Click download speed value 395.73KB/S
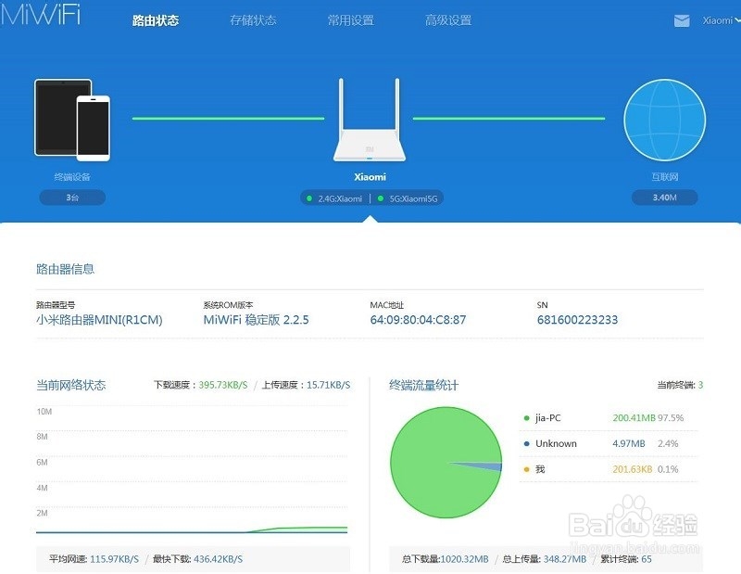Viewport: 741px width, 574px height. (x=223, y=385)
